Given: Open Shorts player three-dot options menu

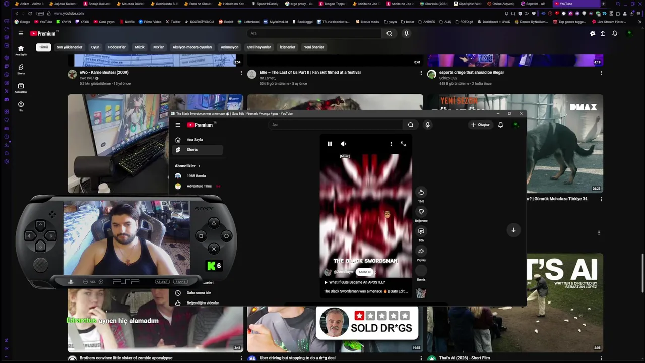Looking at the screenshot, I should click(x=391, y=144).
